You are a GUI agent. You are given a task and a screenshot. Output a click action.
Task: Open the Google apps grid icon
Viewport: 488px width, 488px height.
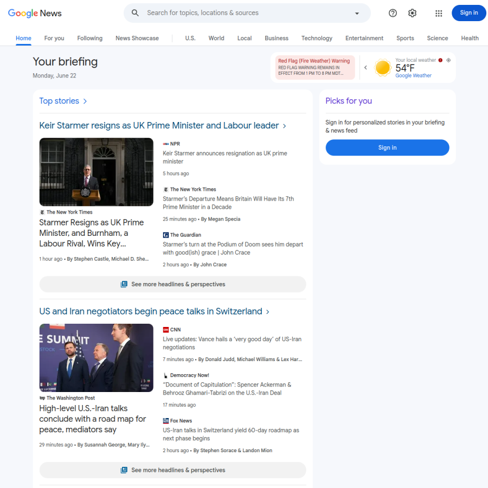pos(439,13)
